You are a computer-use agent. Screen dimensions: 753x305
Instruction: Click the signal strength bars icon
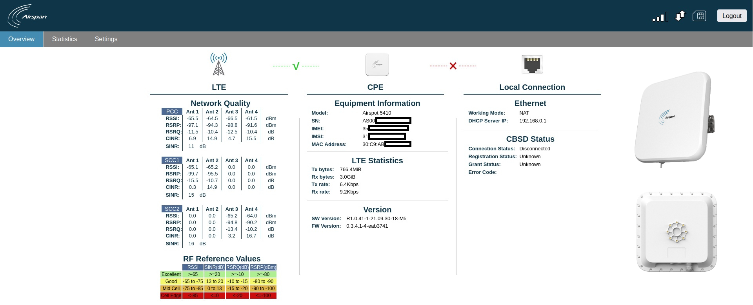pos(660,16)
